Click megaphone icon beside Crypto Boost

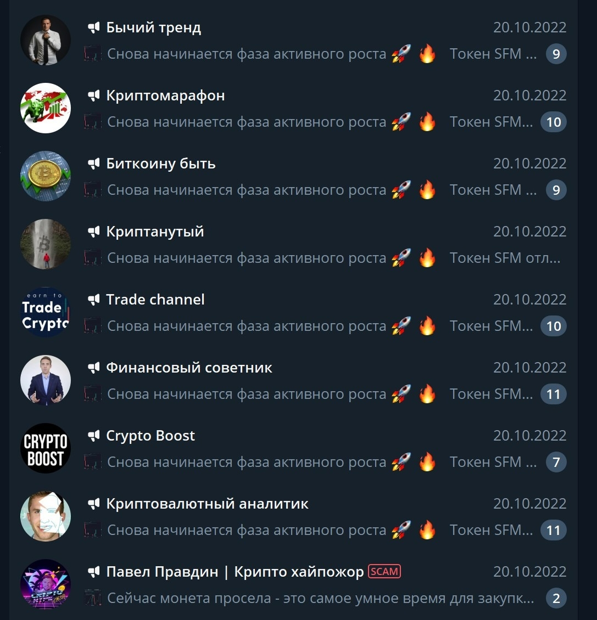click(x=94, y=436)
